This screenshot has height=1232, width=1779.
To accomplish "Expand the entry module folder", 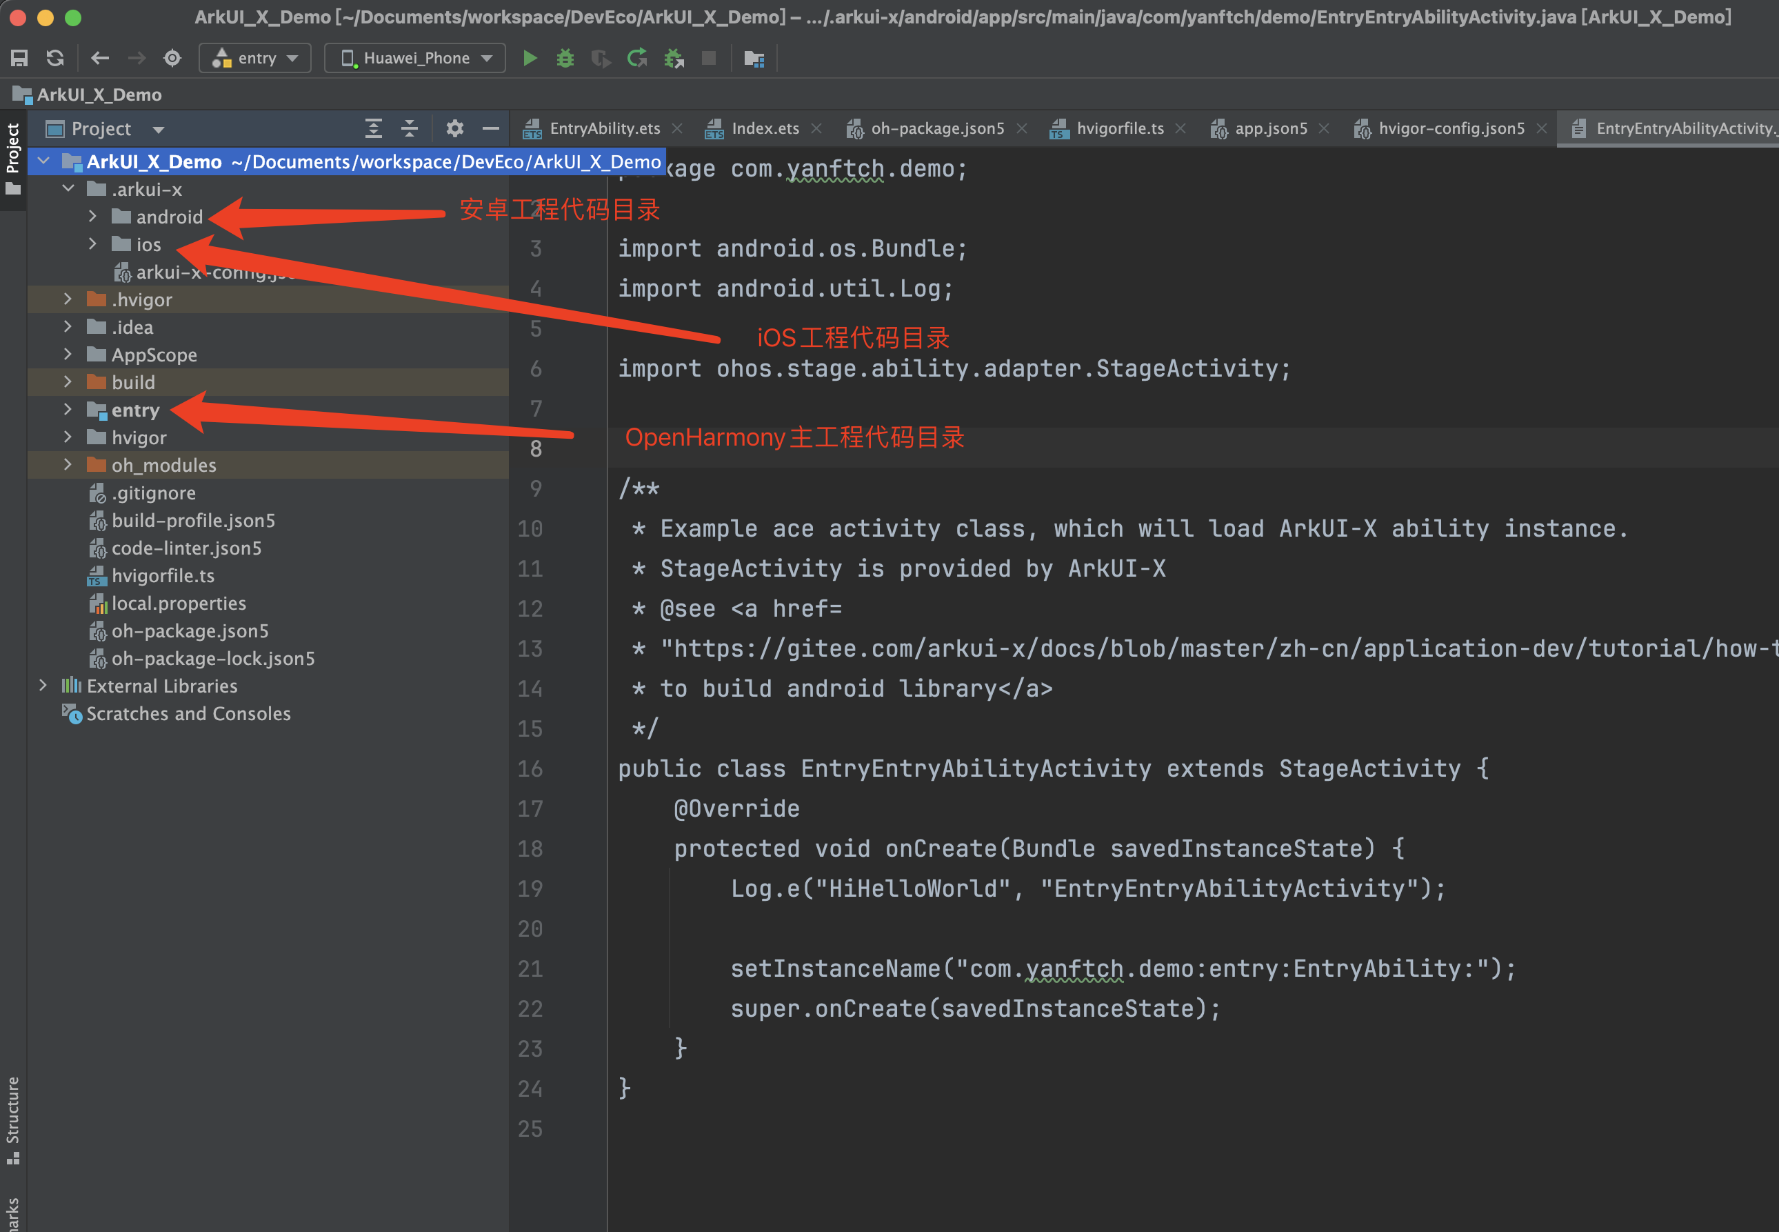I will click(68, 410).
